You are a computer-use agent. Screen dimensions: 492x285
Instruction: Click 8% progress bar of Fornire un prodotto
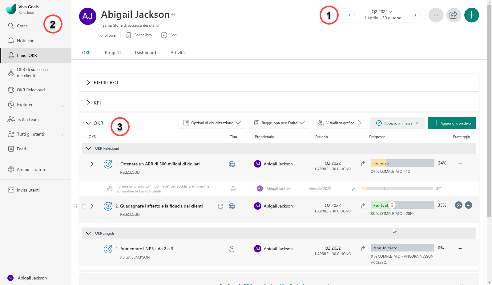point(397,188)
